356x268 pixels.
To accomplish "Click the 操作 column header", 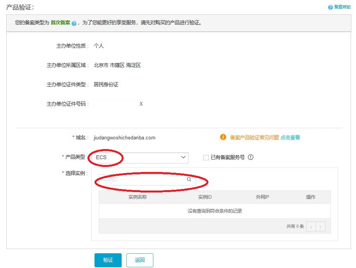I will coord(310,197).
